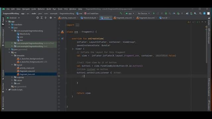The height and width of the screenshot is (119, 212).
Task: Open the File menu
Action: coord(8,9)
